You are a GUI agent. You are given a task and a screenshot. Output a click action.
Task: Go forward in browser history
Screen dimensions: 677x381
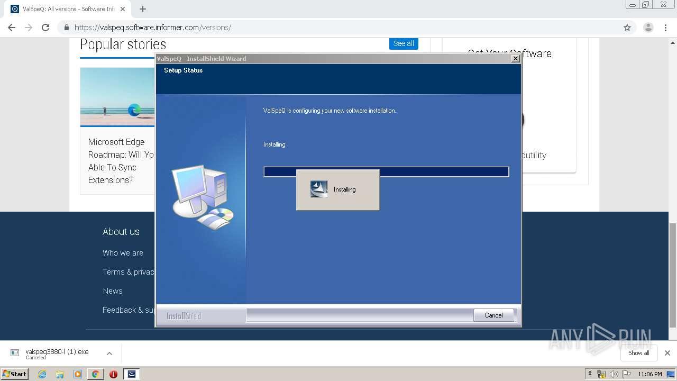tap(29, 28)
